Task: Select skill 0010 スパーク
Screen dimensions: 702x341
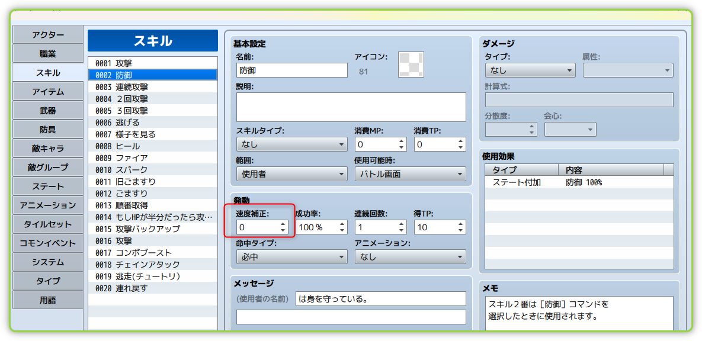Action: [153, 169]
